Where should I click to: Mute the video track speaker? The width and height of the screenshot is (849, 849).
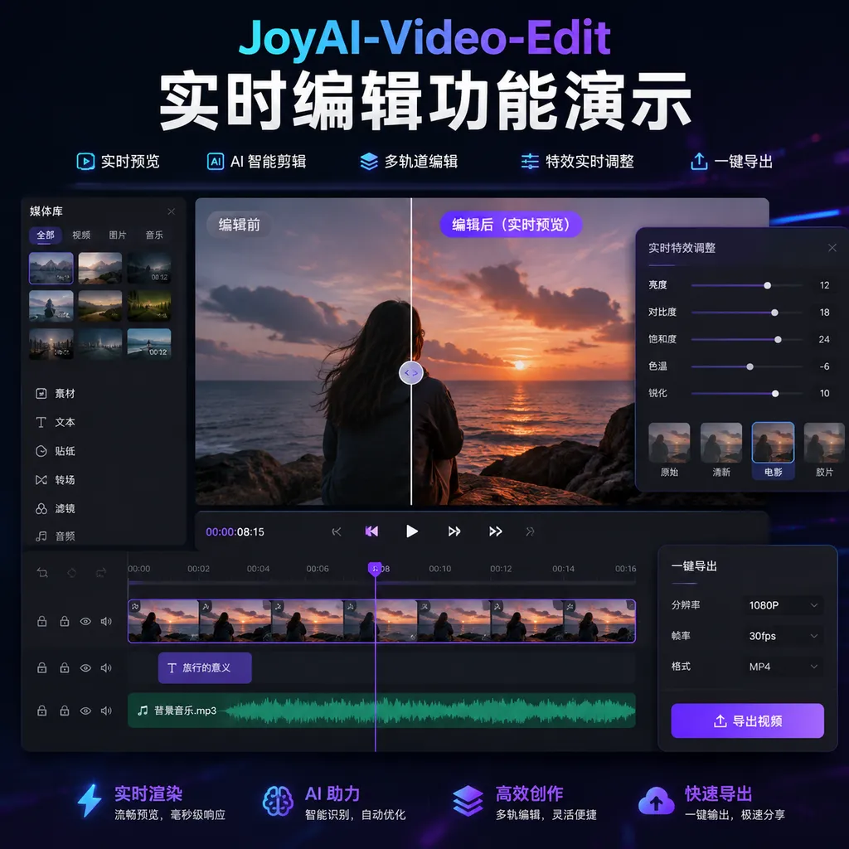click(106, 621)
